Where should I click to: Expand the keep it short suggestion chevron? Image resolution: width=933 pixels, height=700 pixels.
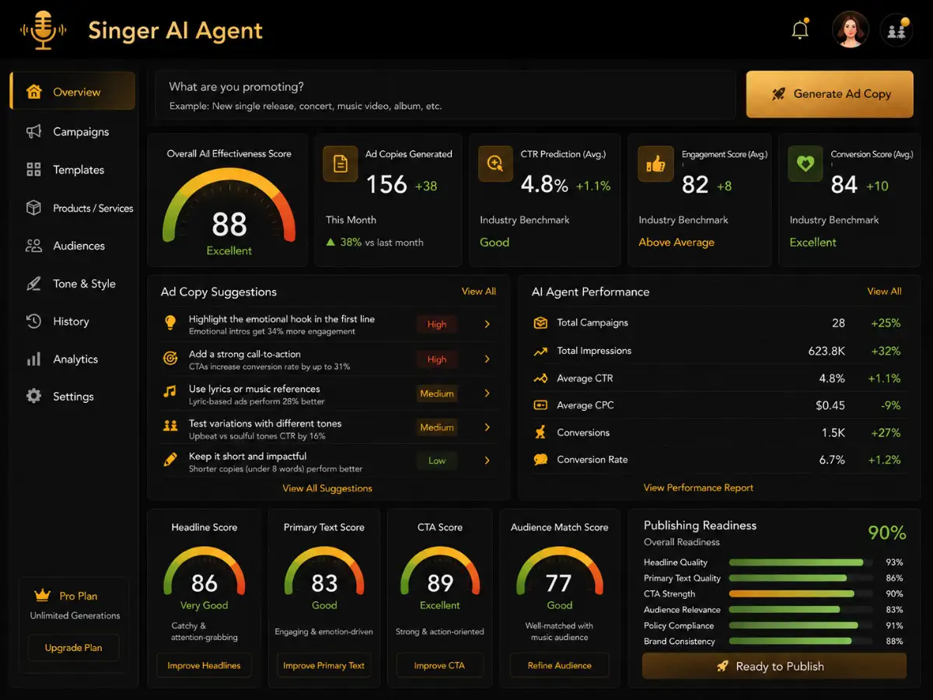(487, 460)
